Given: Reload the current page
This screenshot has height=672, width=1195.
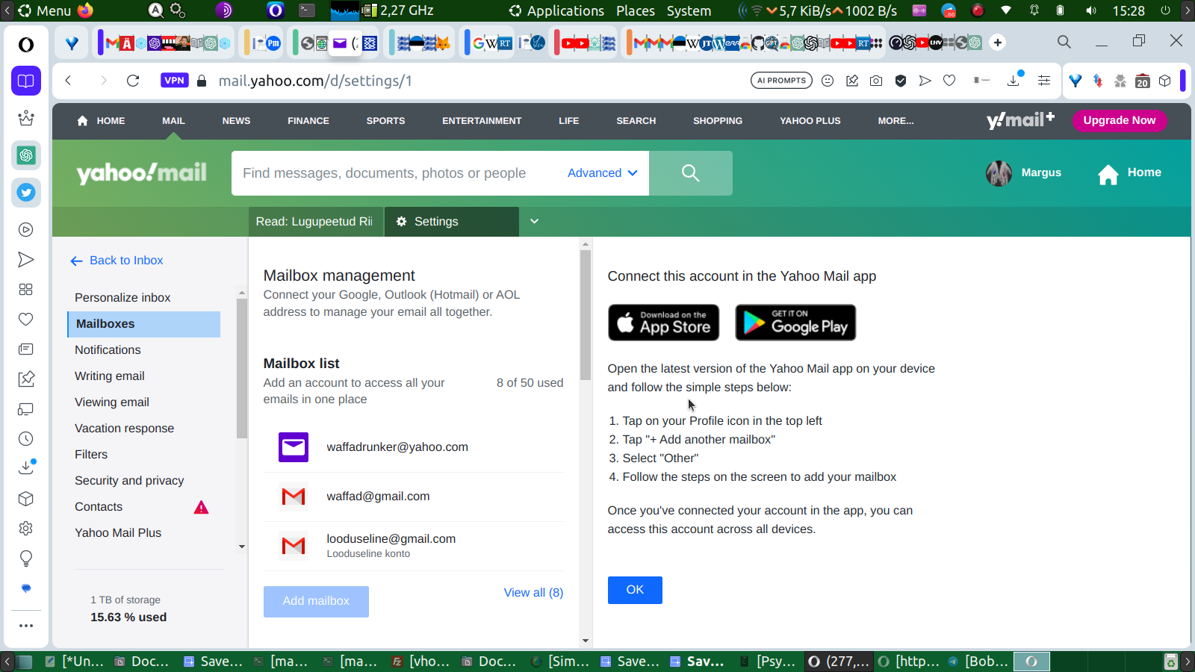Looking at the screenshot, I should 133,81.
